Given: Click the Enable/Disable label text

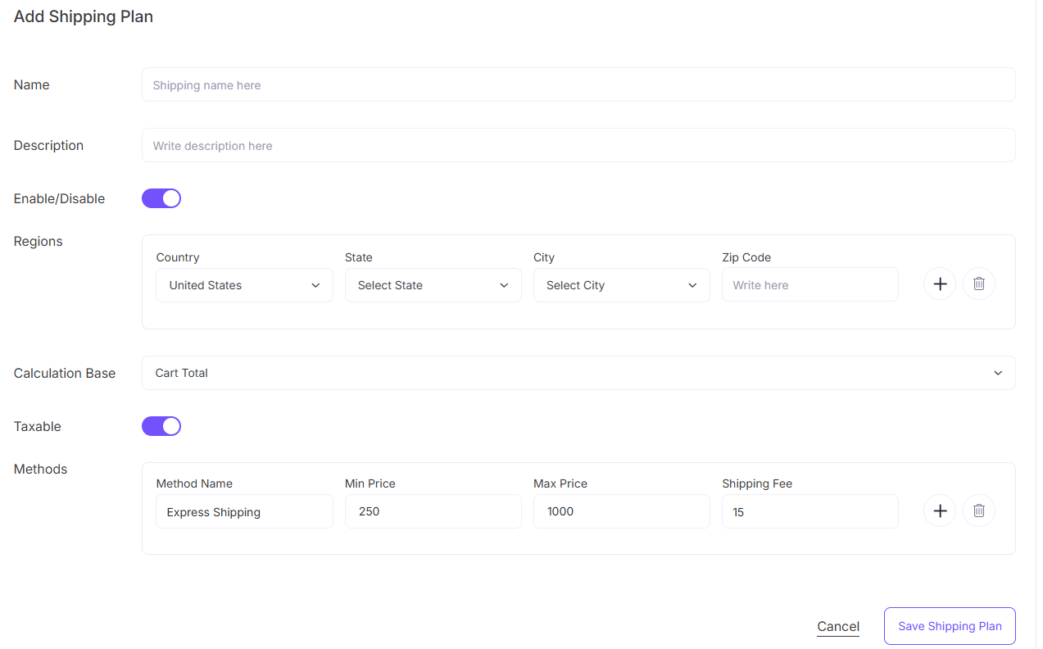Looking at the screenshot, I should (x=59, y=198).
